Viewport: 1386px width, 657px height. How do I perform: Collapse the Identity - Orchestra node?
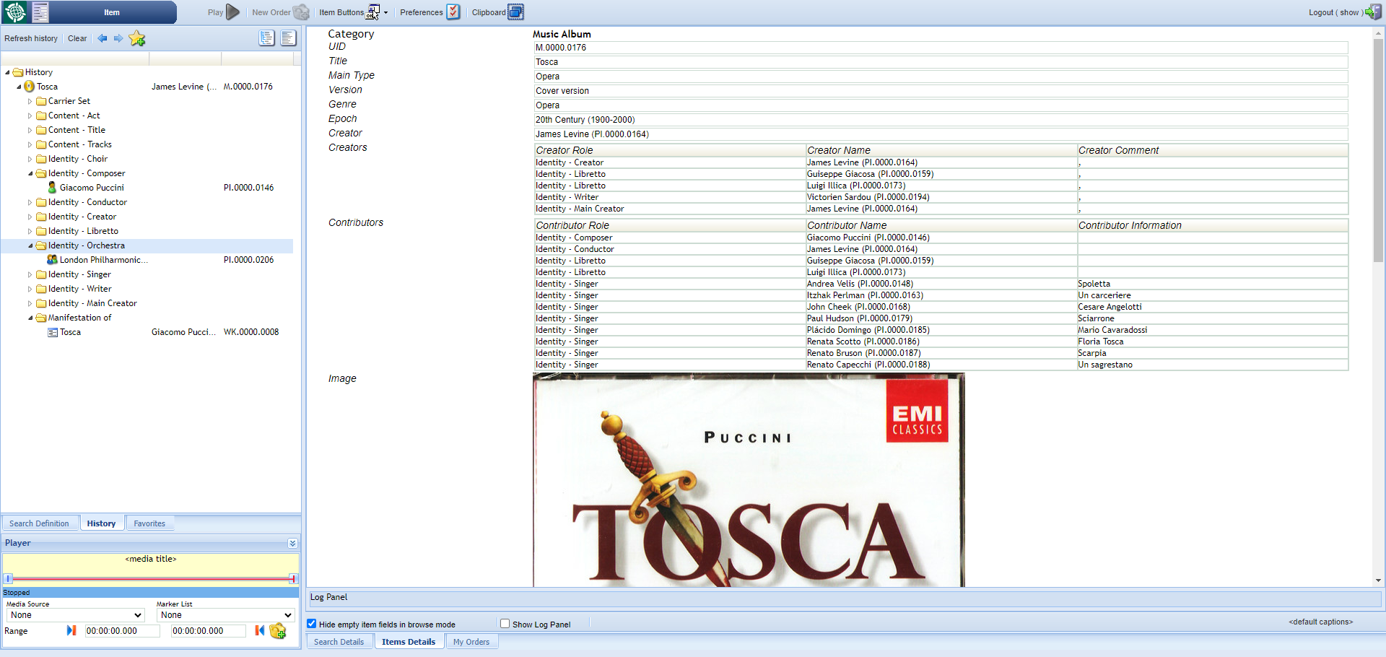coord(30,245)
